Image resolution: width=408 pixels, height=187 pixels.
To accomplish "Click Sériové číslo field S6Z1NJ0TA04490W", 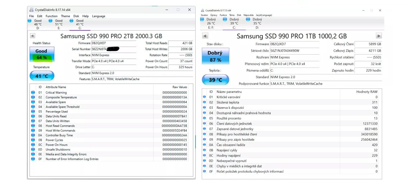I will point(294,51).
